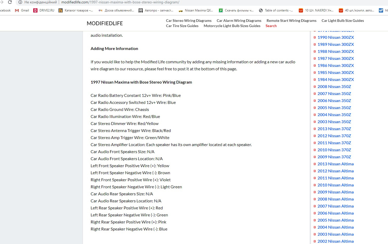
Task: Open 2009 Nissan 370Z link
Action: click(334, 157)
